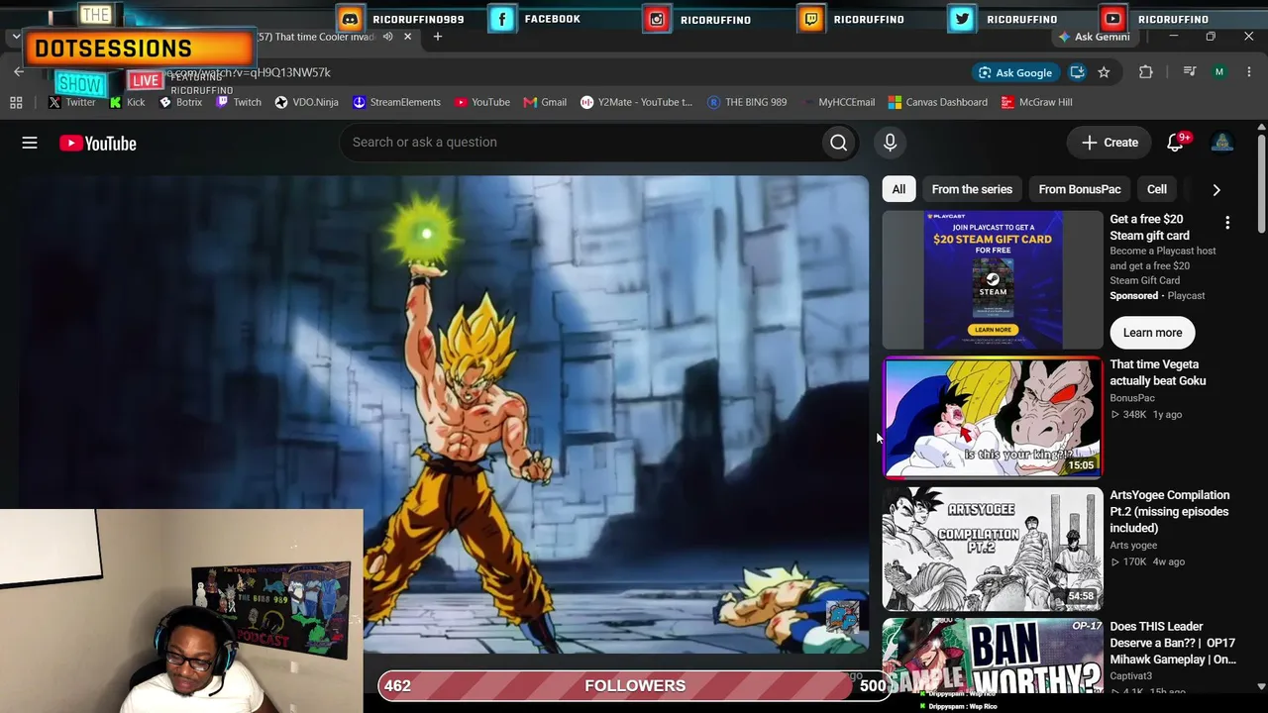This screenshot has height=713, width=1268.
Task: Open the Canvas Dashboard bookmark
Action: (937, 102)
